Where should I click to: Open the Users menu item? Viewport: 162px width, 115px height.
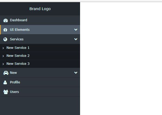pyautogui.click(x=40, y=92)
